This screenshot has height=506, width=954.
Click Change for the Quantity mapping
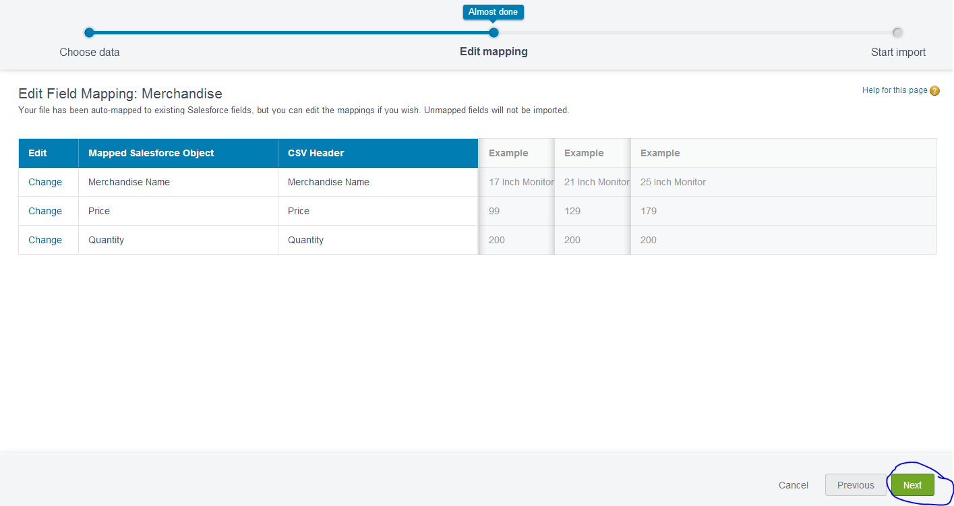click(x=45, y=240)
